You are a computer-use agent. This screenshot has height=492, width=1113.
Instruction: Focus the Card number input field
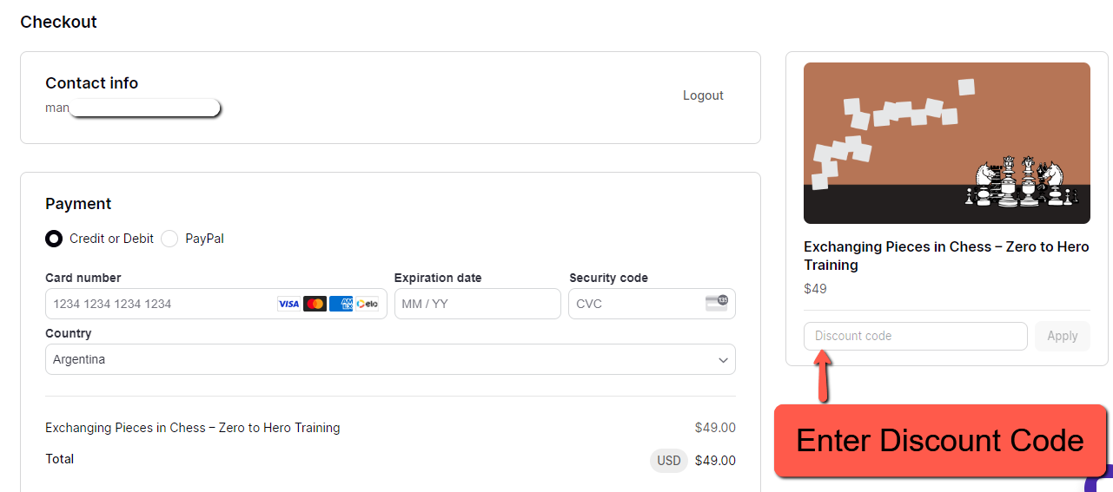tap(161, 304)
